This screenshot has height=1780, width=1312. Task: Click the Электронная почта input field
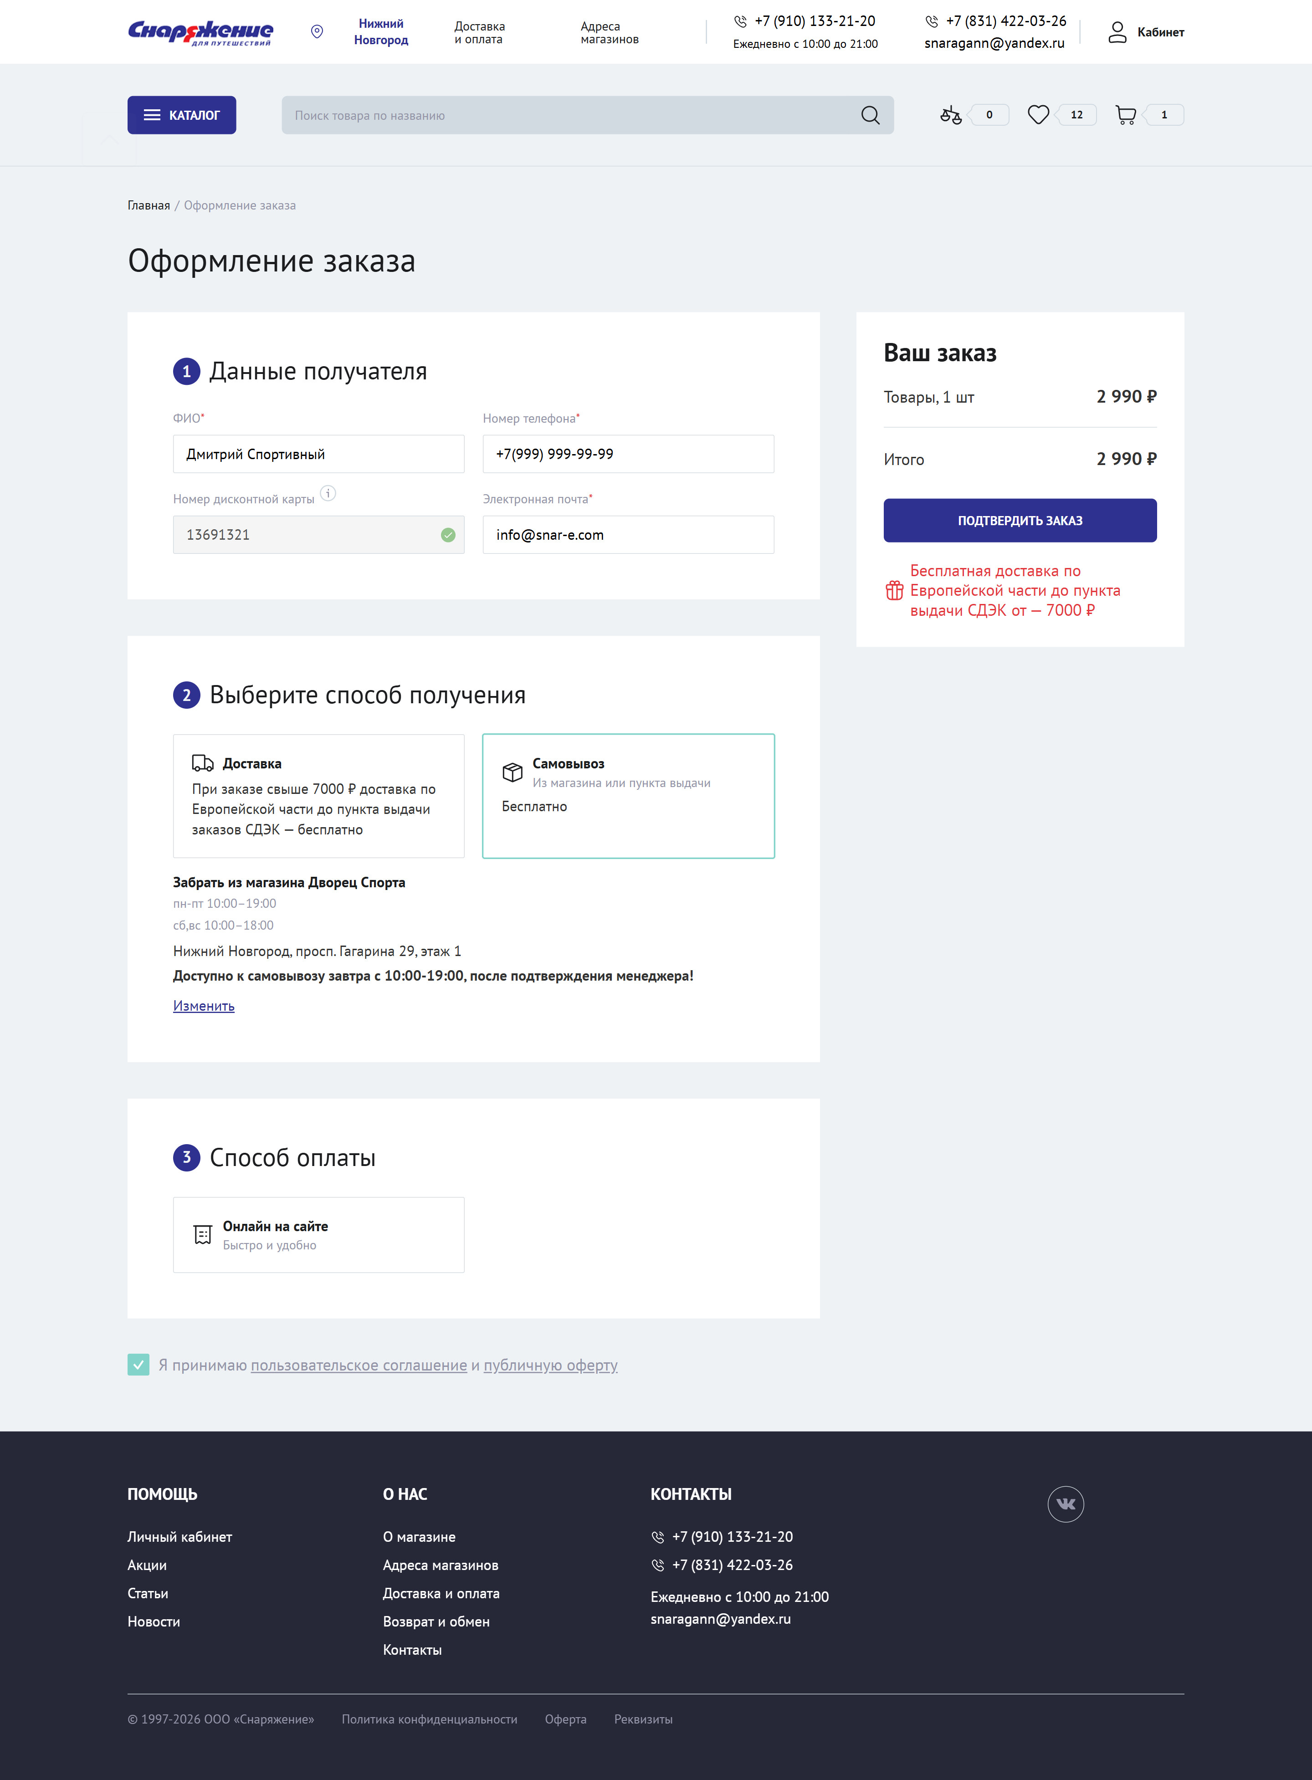[x=628, y=535]
